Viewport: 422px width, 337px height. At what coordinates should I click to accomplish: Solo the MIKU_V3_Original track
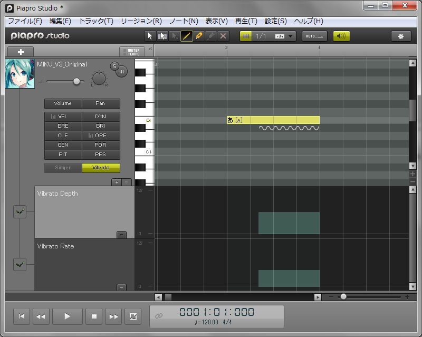(114, 66)
